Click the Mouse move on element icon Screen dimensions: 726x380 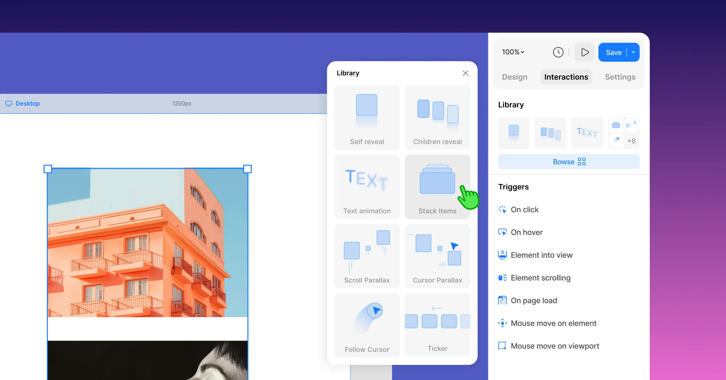[x=502, y=323]
